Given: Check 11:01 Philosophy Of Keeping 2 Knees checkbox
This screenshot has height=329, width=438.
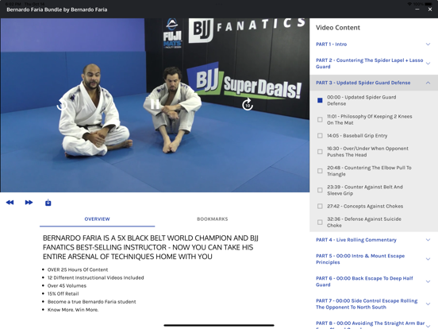Looking at the screenshot, I should (320, 119).
